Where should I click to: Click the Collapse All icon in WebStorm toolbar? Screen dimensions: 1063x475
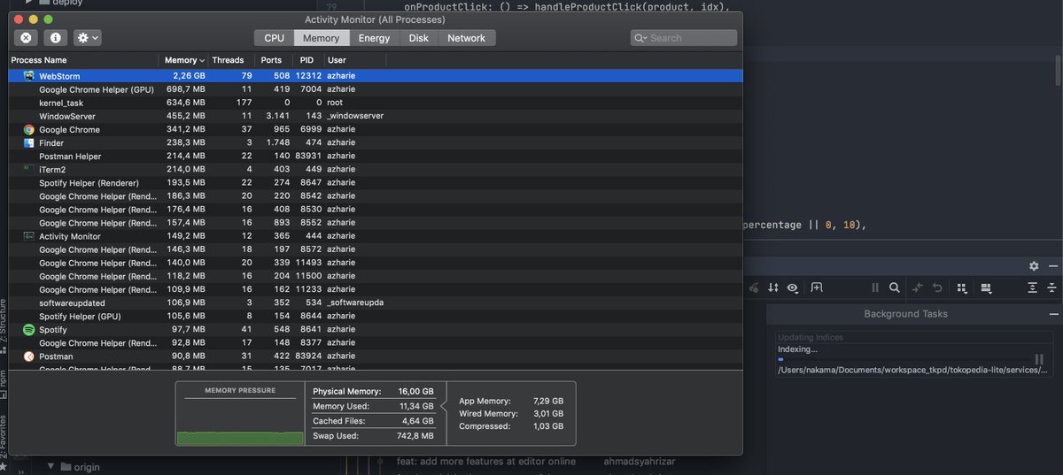1052,287
